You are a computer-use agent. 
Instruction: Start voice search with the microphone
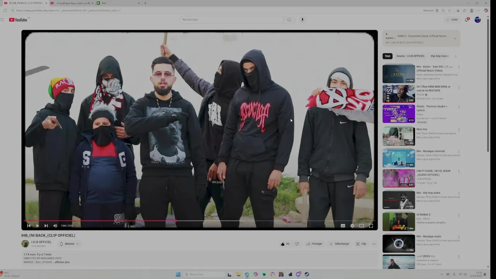[303, 20]
